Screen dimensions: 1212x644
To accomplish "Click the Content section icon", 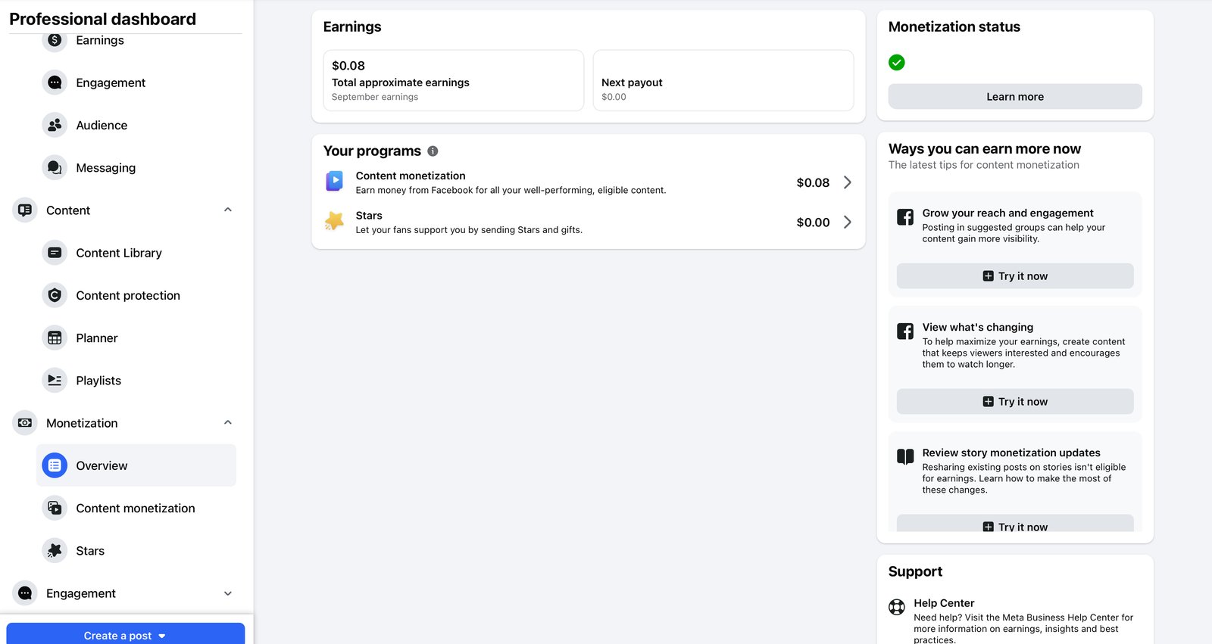I will pos(25,210).
